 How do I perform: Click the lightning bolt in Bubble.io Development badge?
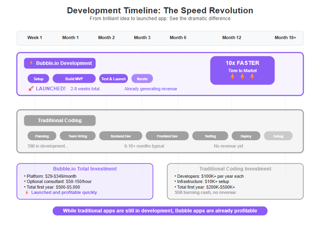(x=31, y=63)
